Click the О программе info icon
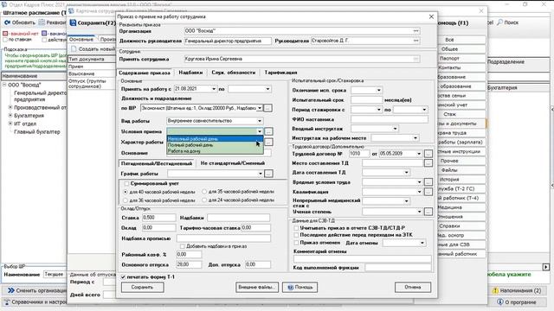 500,301
